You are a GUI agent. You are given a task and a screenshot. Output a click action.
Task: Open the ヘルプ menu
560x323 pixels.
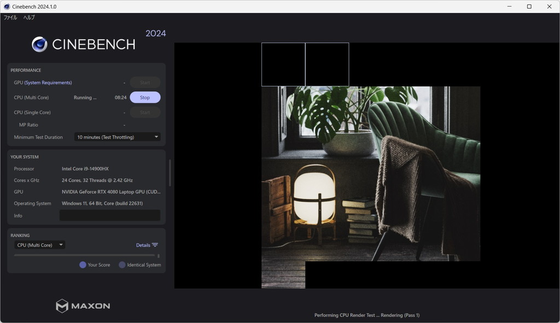pos(29,17)
